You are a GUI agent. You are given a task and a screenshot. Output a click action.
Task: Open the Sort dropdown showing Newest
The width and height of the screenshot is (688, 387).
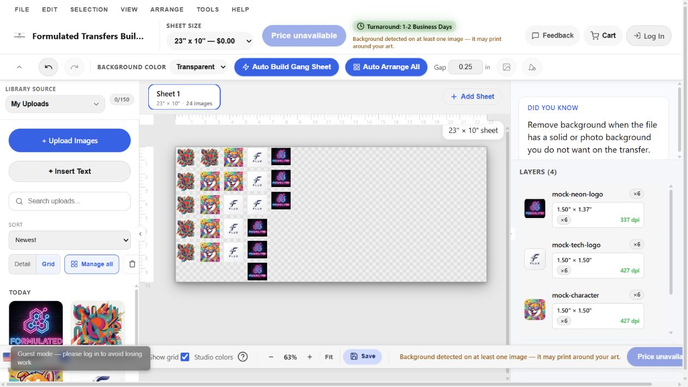pos(70,240)
